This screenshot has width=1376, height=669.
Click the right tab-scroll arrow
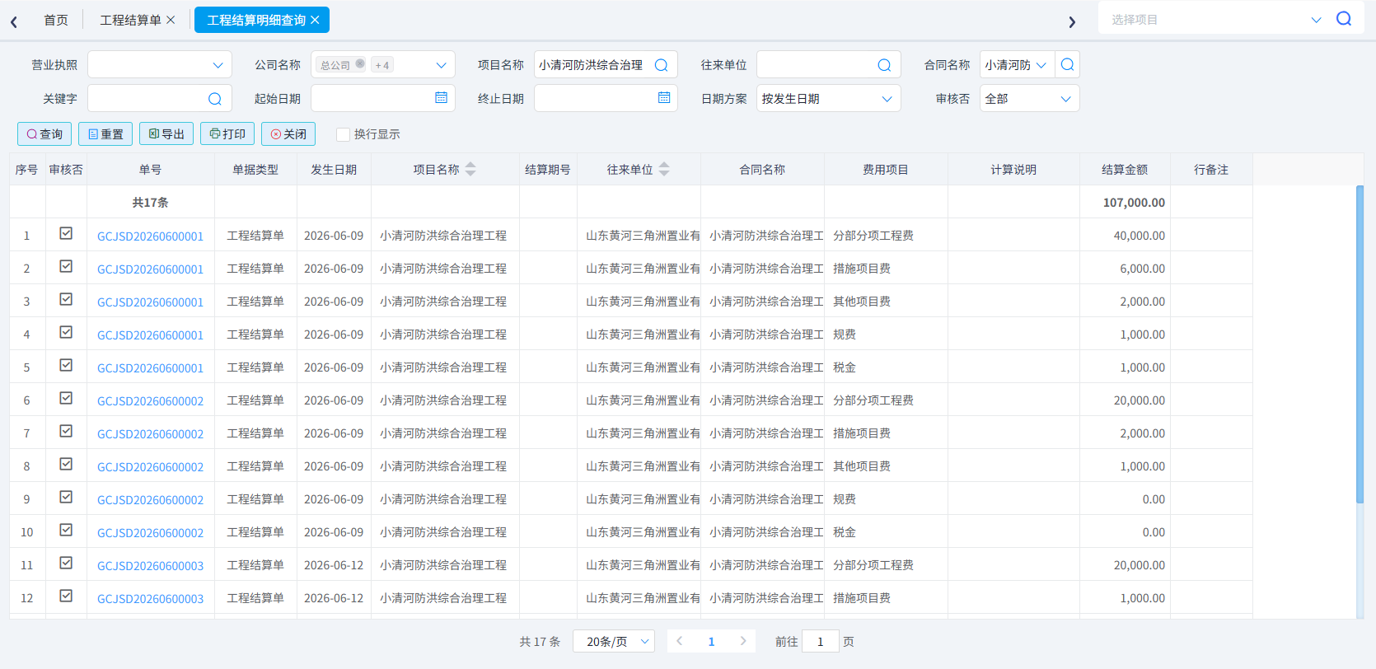click(1072, 21)
